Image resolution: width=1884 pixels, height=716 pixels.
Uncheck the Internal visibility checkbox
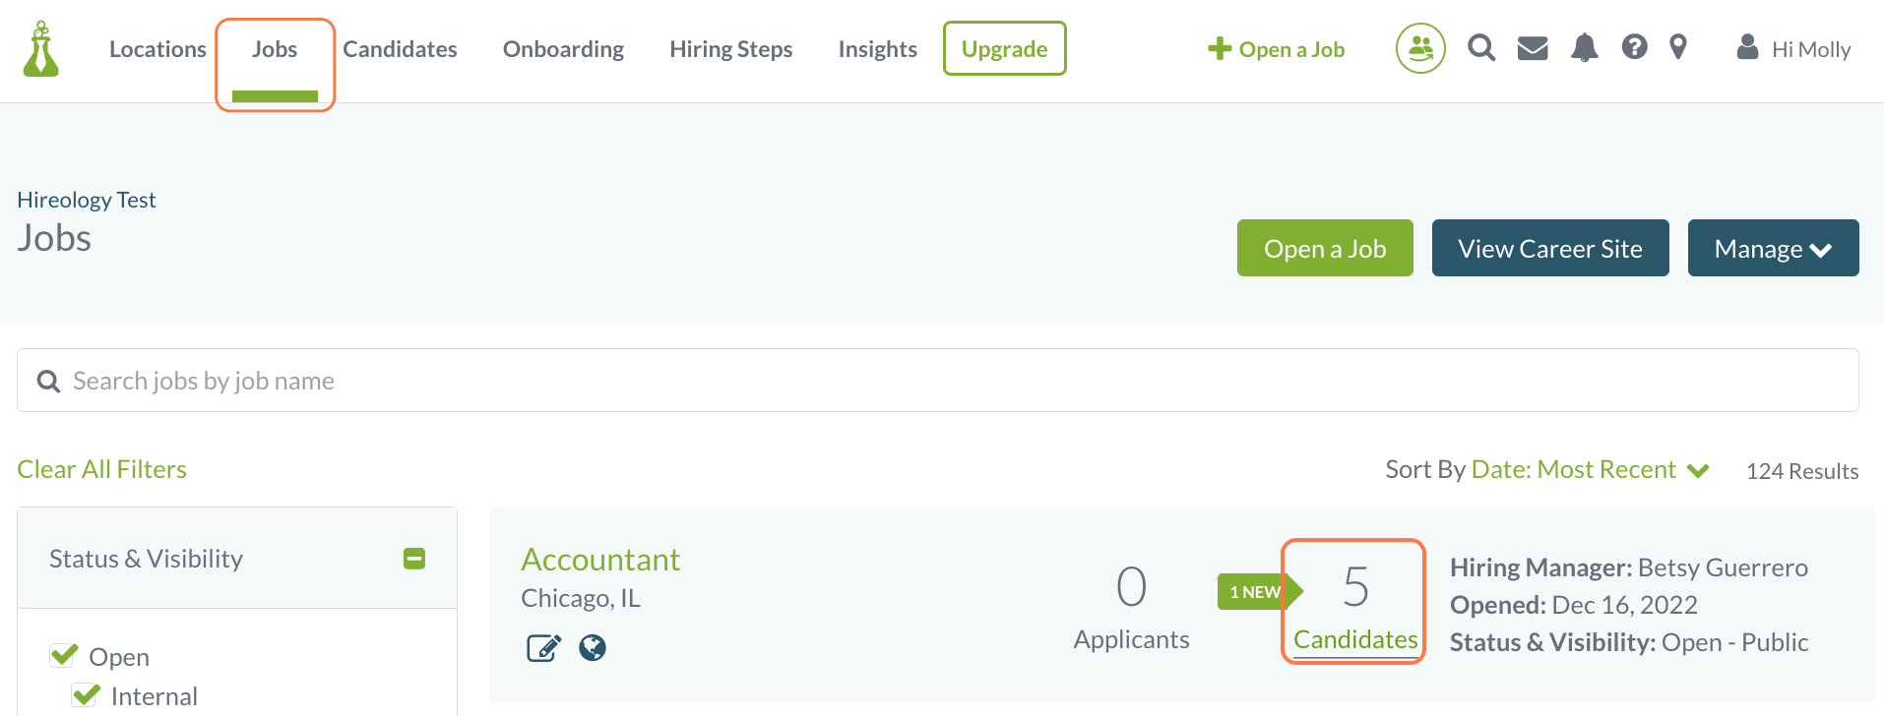pyautogui.click(x=87, y=695)
